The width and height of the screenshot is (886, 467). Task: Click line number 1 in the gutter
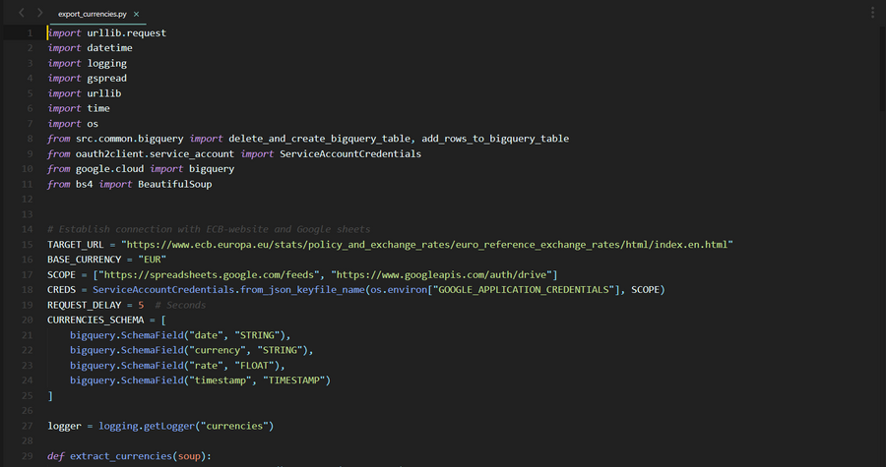click(x=30, y=32)
